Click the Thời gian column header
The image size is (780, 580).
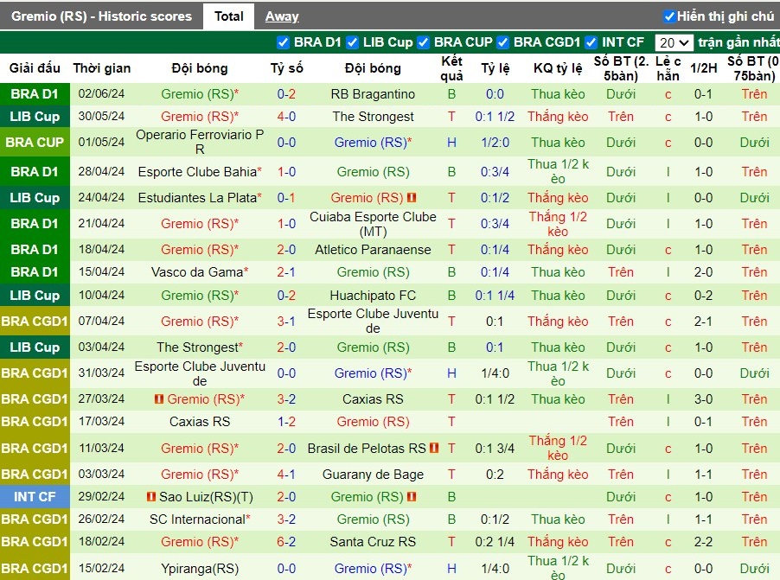pyautogui.click(x=101, y=68)
